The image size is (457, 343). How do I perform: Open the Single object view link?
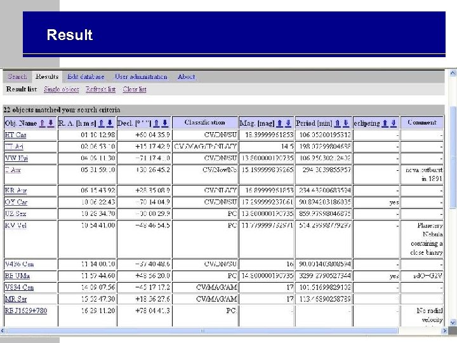click(62, 90)
